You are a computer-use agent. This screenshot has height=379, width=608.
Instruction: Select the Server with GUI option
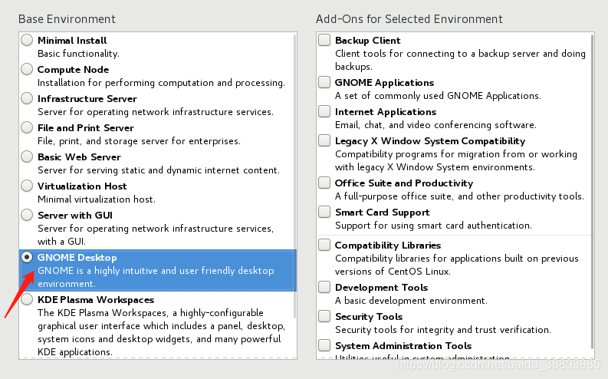[x=28, y=215]
